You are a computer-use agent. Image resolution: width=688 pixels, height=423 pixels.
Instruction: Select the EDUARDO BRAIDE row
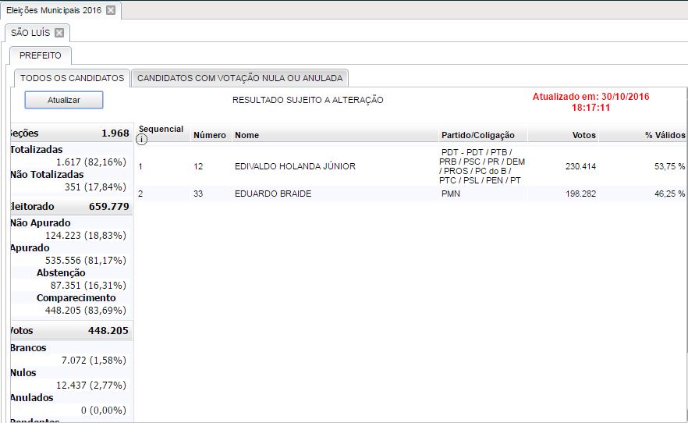[273, 194]
